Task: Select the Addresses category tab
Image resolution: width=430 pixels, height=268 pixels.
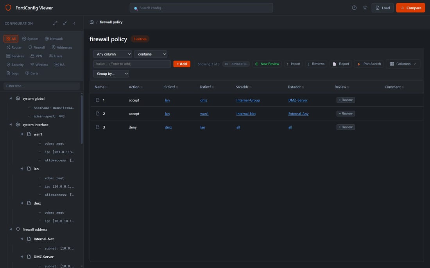Action: point(62,47)
